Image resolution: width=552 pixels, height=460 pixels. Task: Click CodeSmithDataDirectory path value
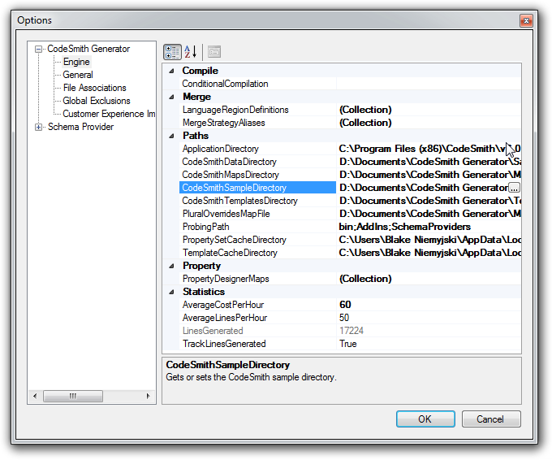coord(429,162)
